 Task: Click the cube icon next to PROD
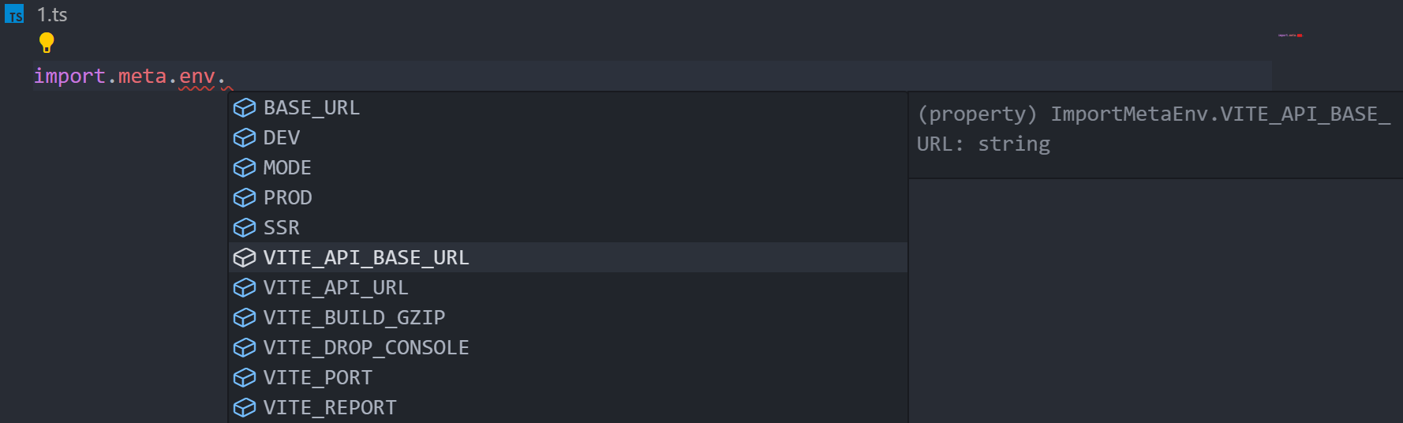coord(245,197)
